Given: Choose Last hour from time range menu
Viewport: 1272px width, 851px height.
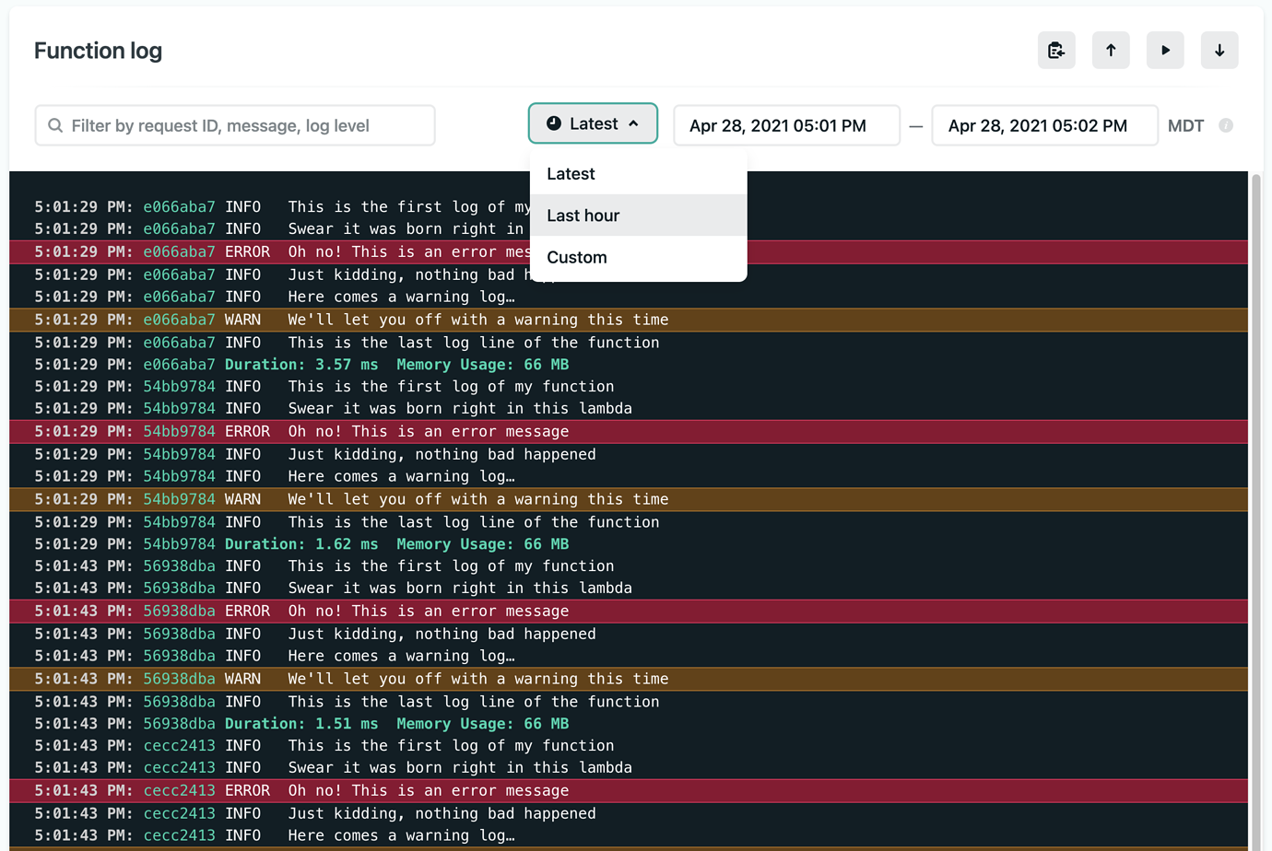Looking at the screenshot, I should pos(583,216).
